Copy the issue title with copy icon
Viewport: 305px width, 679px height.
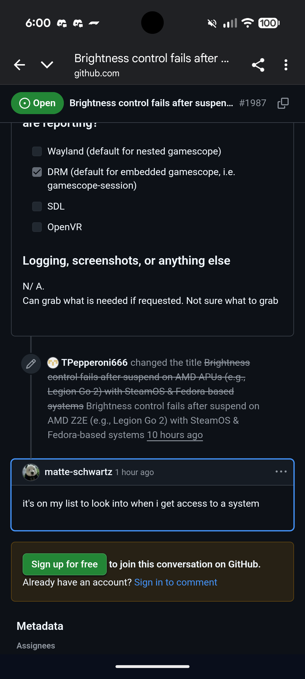tap(283, 103)
